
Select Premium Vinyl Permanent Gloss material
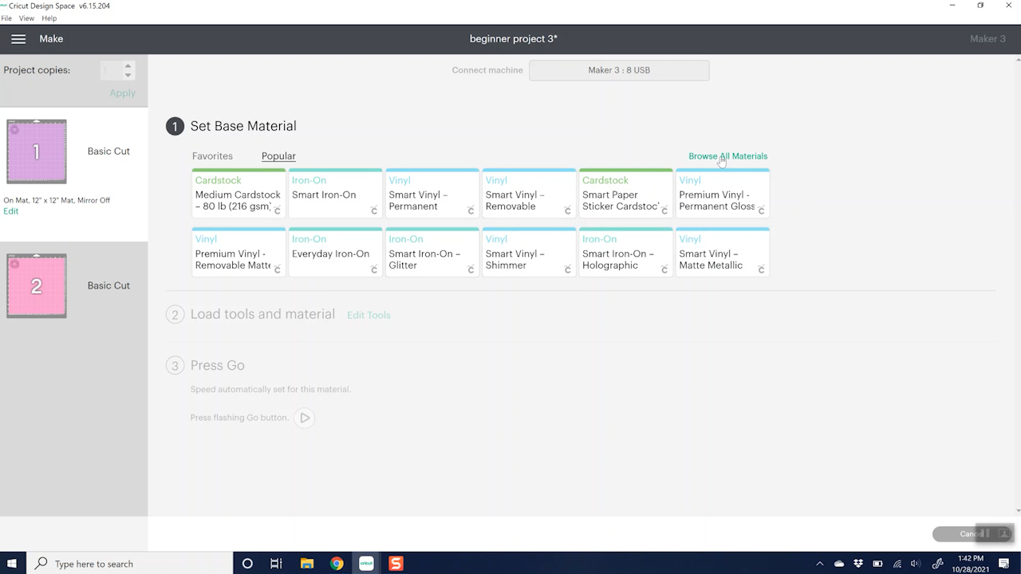tap(723, 193)
